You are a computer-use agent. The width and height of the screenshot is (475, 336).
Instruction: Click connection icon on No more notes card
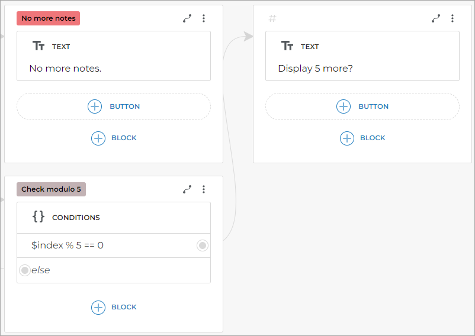click(187, 18)
